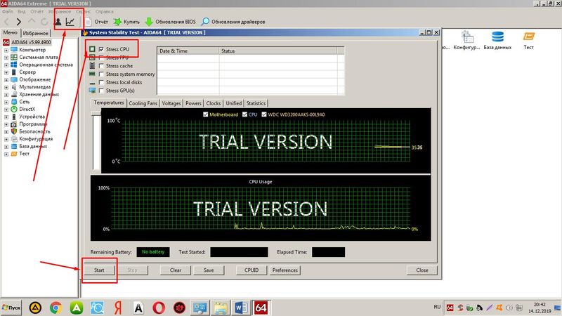
Task: Click the volume speaker tray icon
Action: [509, 308]
